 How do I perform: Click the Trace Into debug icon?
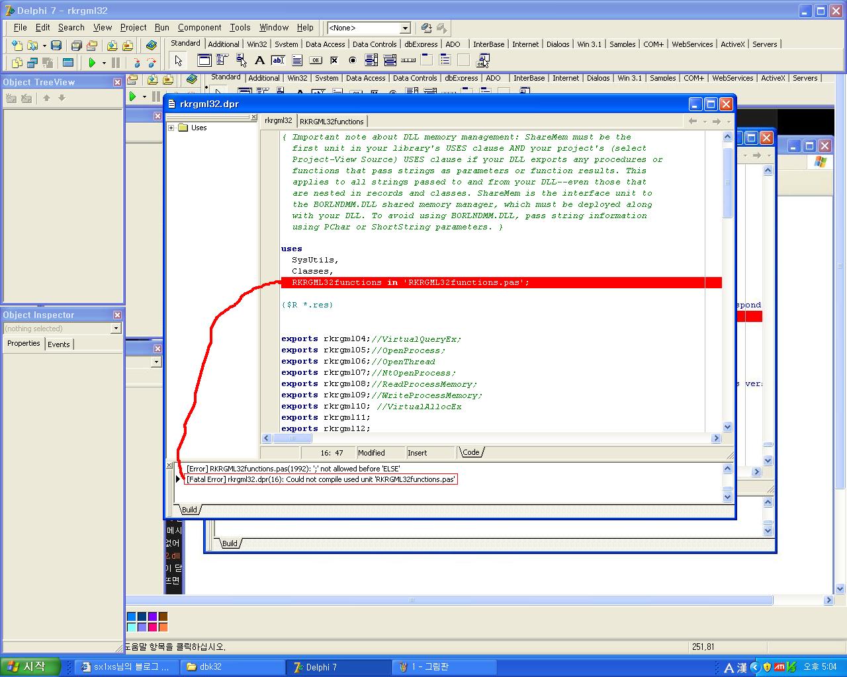click(x=136, y=63)
